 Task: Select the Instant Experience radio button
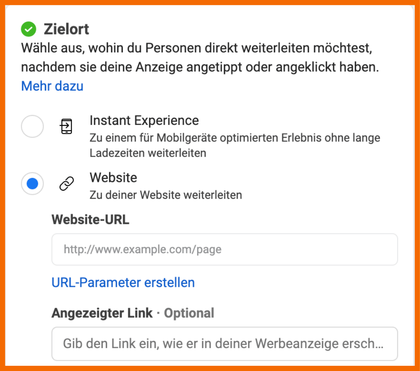pyautogui.click(x=32, y=126)
